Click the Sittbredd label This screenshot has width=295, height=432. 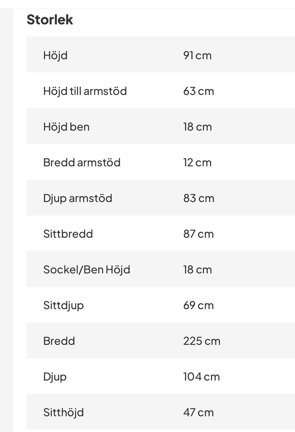point(68,234)
